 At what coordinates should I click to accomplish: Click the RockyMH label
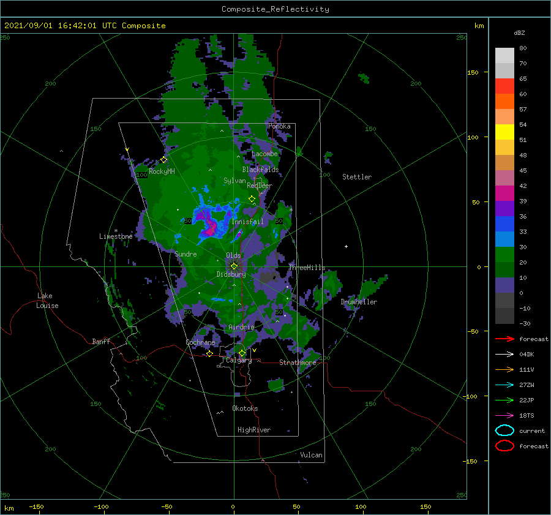tap(162, 171)
